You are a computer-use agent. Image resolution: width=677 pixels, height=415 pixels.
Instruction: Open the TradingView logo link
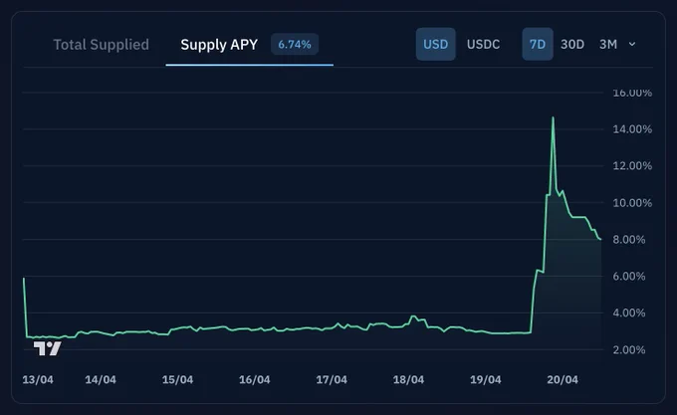click(x=48, y=348)
